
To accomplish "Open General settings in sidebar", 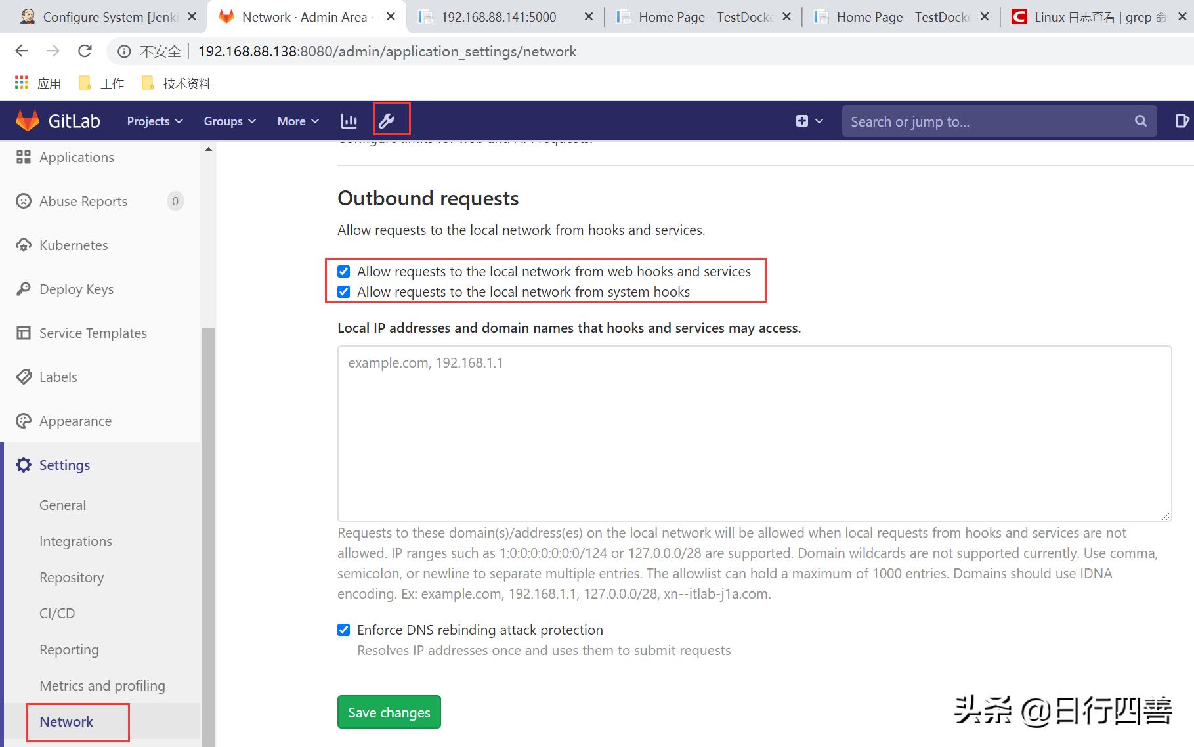I will click(x=62, y=505).
